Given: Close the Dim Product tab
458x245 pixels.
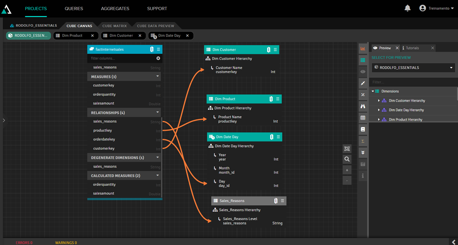Looking at the screenshot, I should point(92,36).
